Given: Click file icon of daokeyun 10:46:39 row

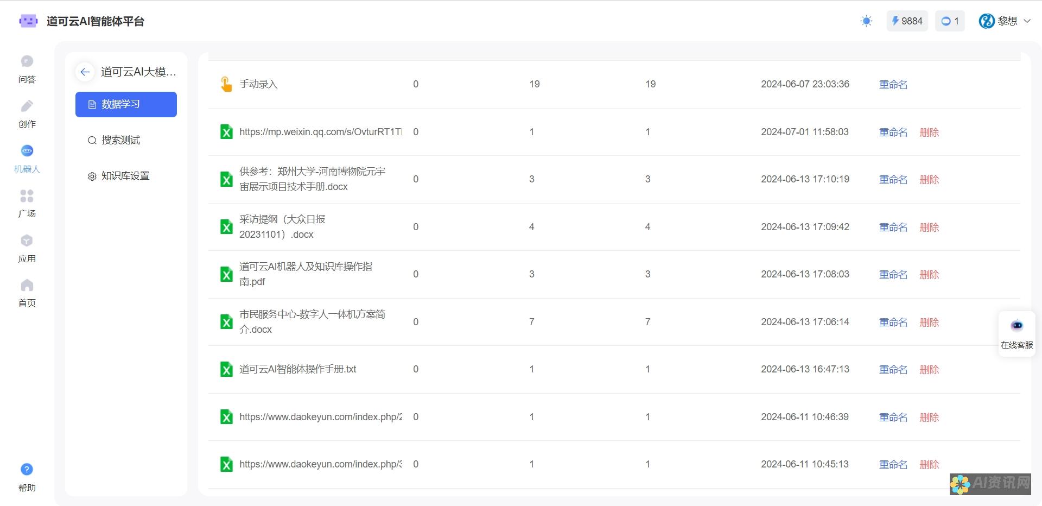Looking at the screenshot, I should 226,417.
